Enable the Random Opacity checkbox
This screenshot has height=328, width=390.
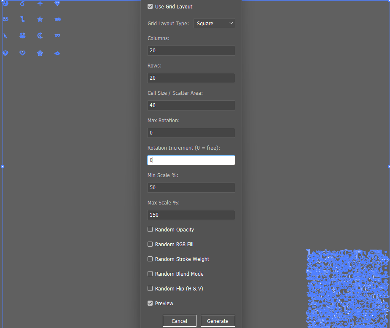coord(150,229)
